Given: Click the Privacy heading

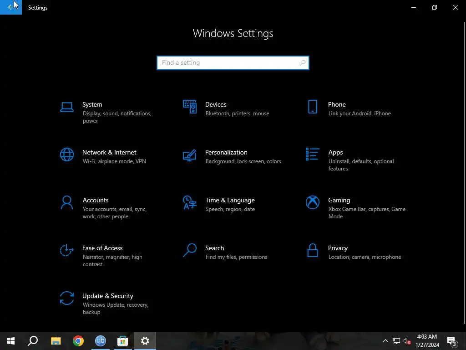Looking at the screenshot, I should (338, 248).
